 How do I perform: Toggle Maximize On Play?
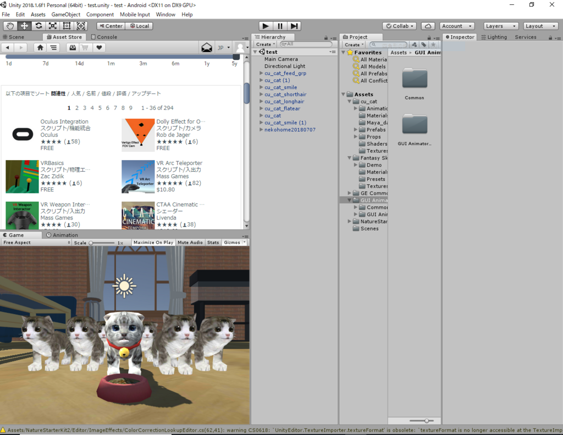click(x=153, y=243)
